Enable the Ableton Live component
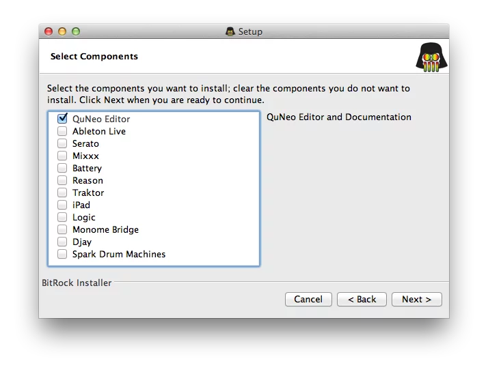This screenshot has height=372, width=488. [x=62, y=131]
